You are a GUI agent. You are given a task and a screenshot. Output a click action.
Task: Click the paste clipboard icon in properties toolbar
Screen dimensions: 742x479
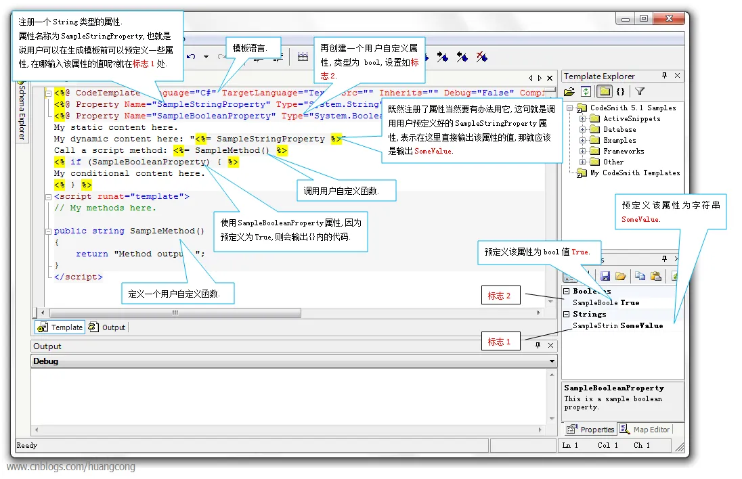(655, 276)
